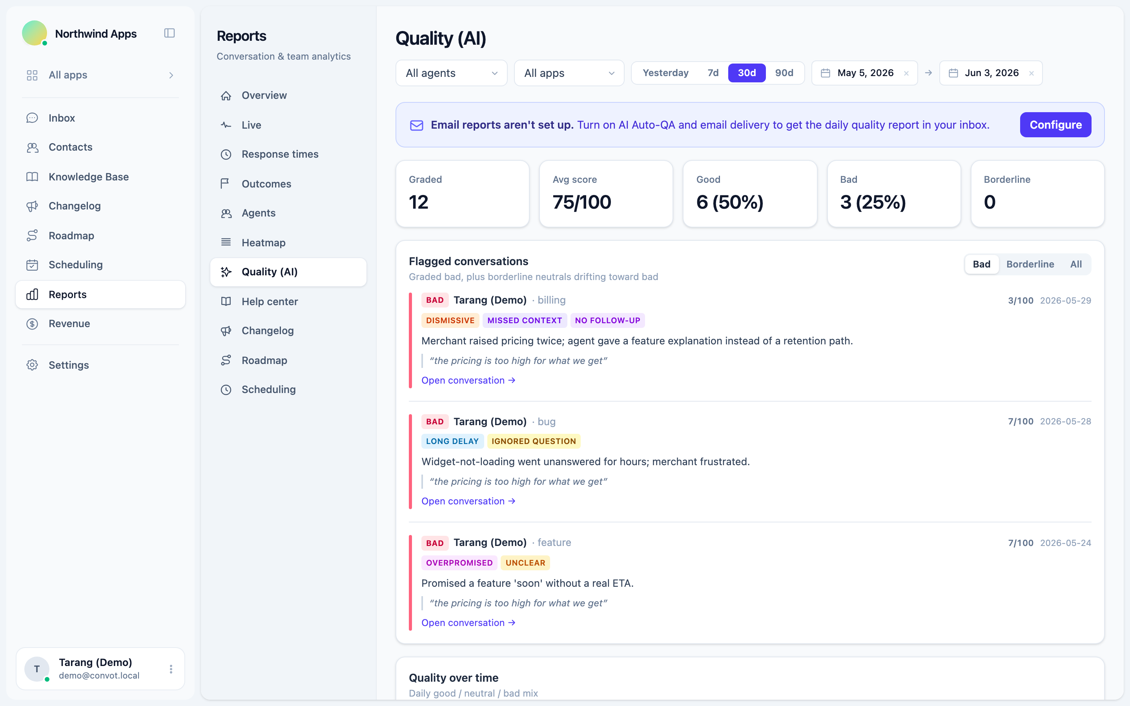The width and height of the screenshot is (1130, 706).
Task: Click the email envelope icon in banner
Action: click(x=417, y=125)
